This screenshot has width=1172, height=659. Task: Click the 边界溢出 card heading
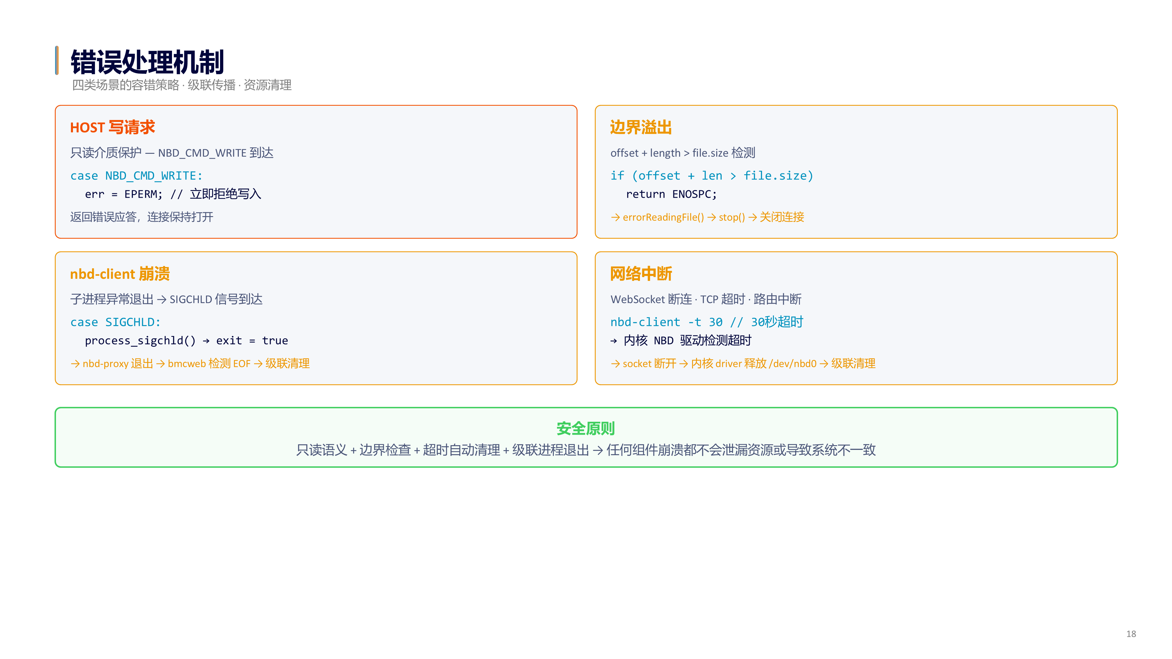(640, 127)
